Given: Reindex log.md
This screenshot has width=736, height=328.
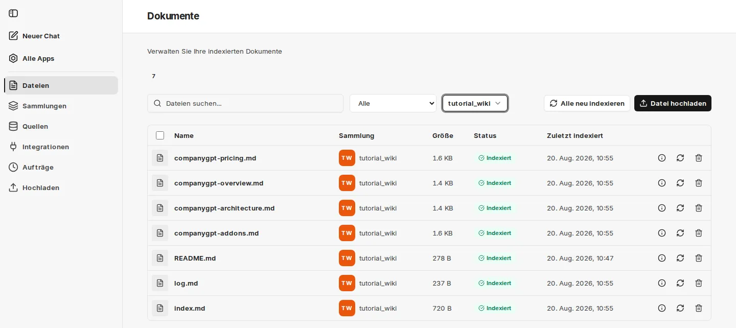Looking at the screenshot, I should click(680, 283).
